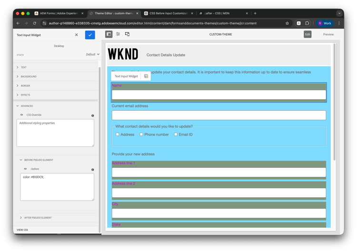Screen dimensions: 357x252
Task: Click the icon beside Text Input Widget popup label
Action: pos(146,76)
